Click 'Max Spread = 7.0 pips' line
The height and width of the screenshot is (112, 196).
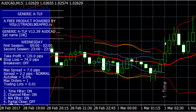pyautogui.click(x=22, y=70)
